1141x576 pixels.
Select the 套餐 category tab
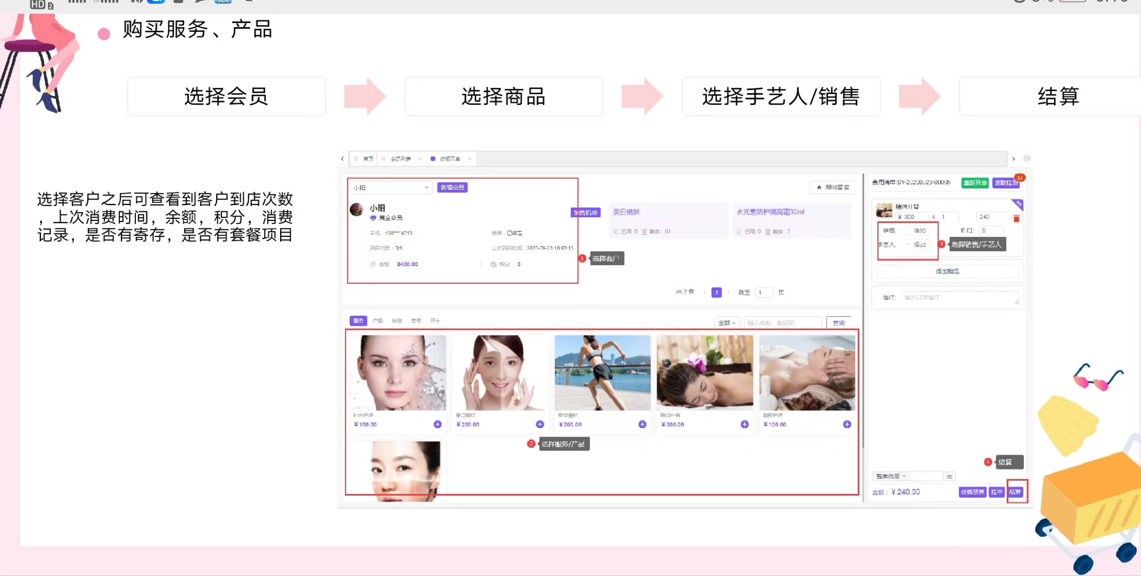(x=416, y=320)
